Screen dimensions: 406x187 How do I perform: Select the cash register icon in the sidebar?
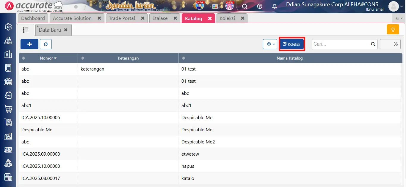coord(8,40)
